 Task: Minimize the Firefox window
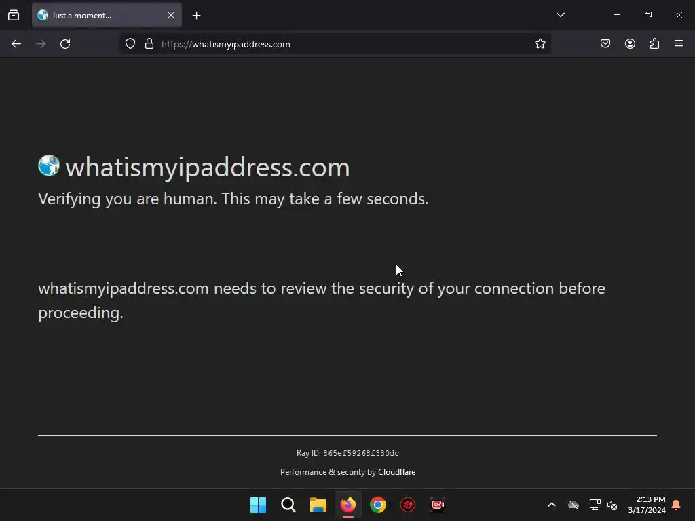pos(617,15)
